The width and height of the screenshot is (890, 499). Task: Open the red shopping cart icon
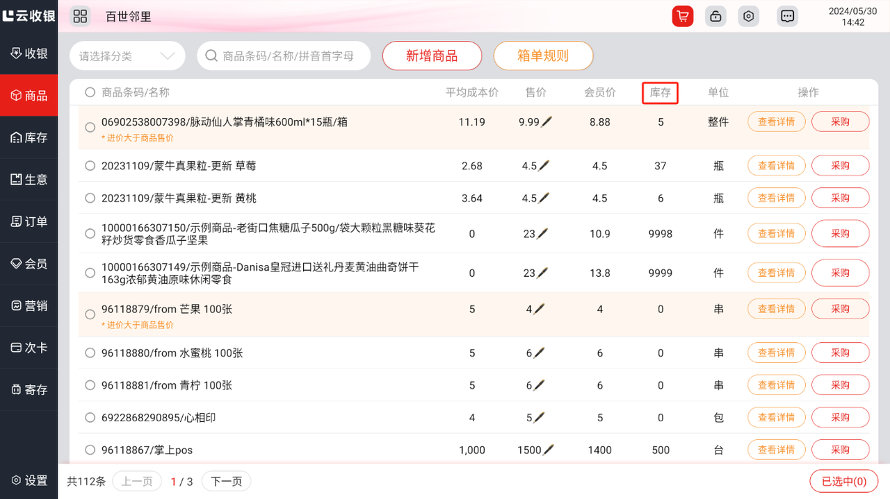pyautogui.click(x=683, y=17)
